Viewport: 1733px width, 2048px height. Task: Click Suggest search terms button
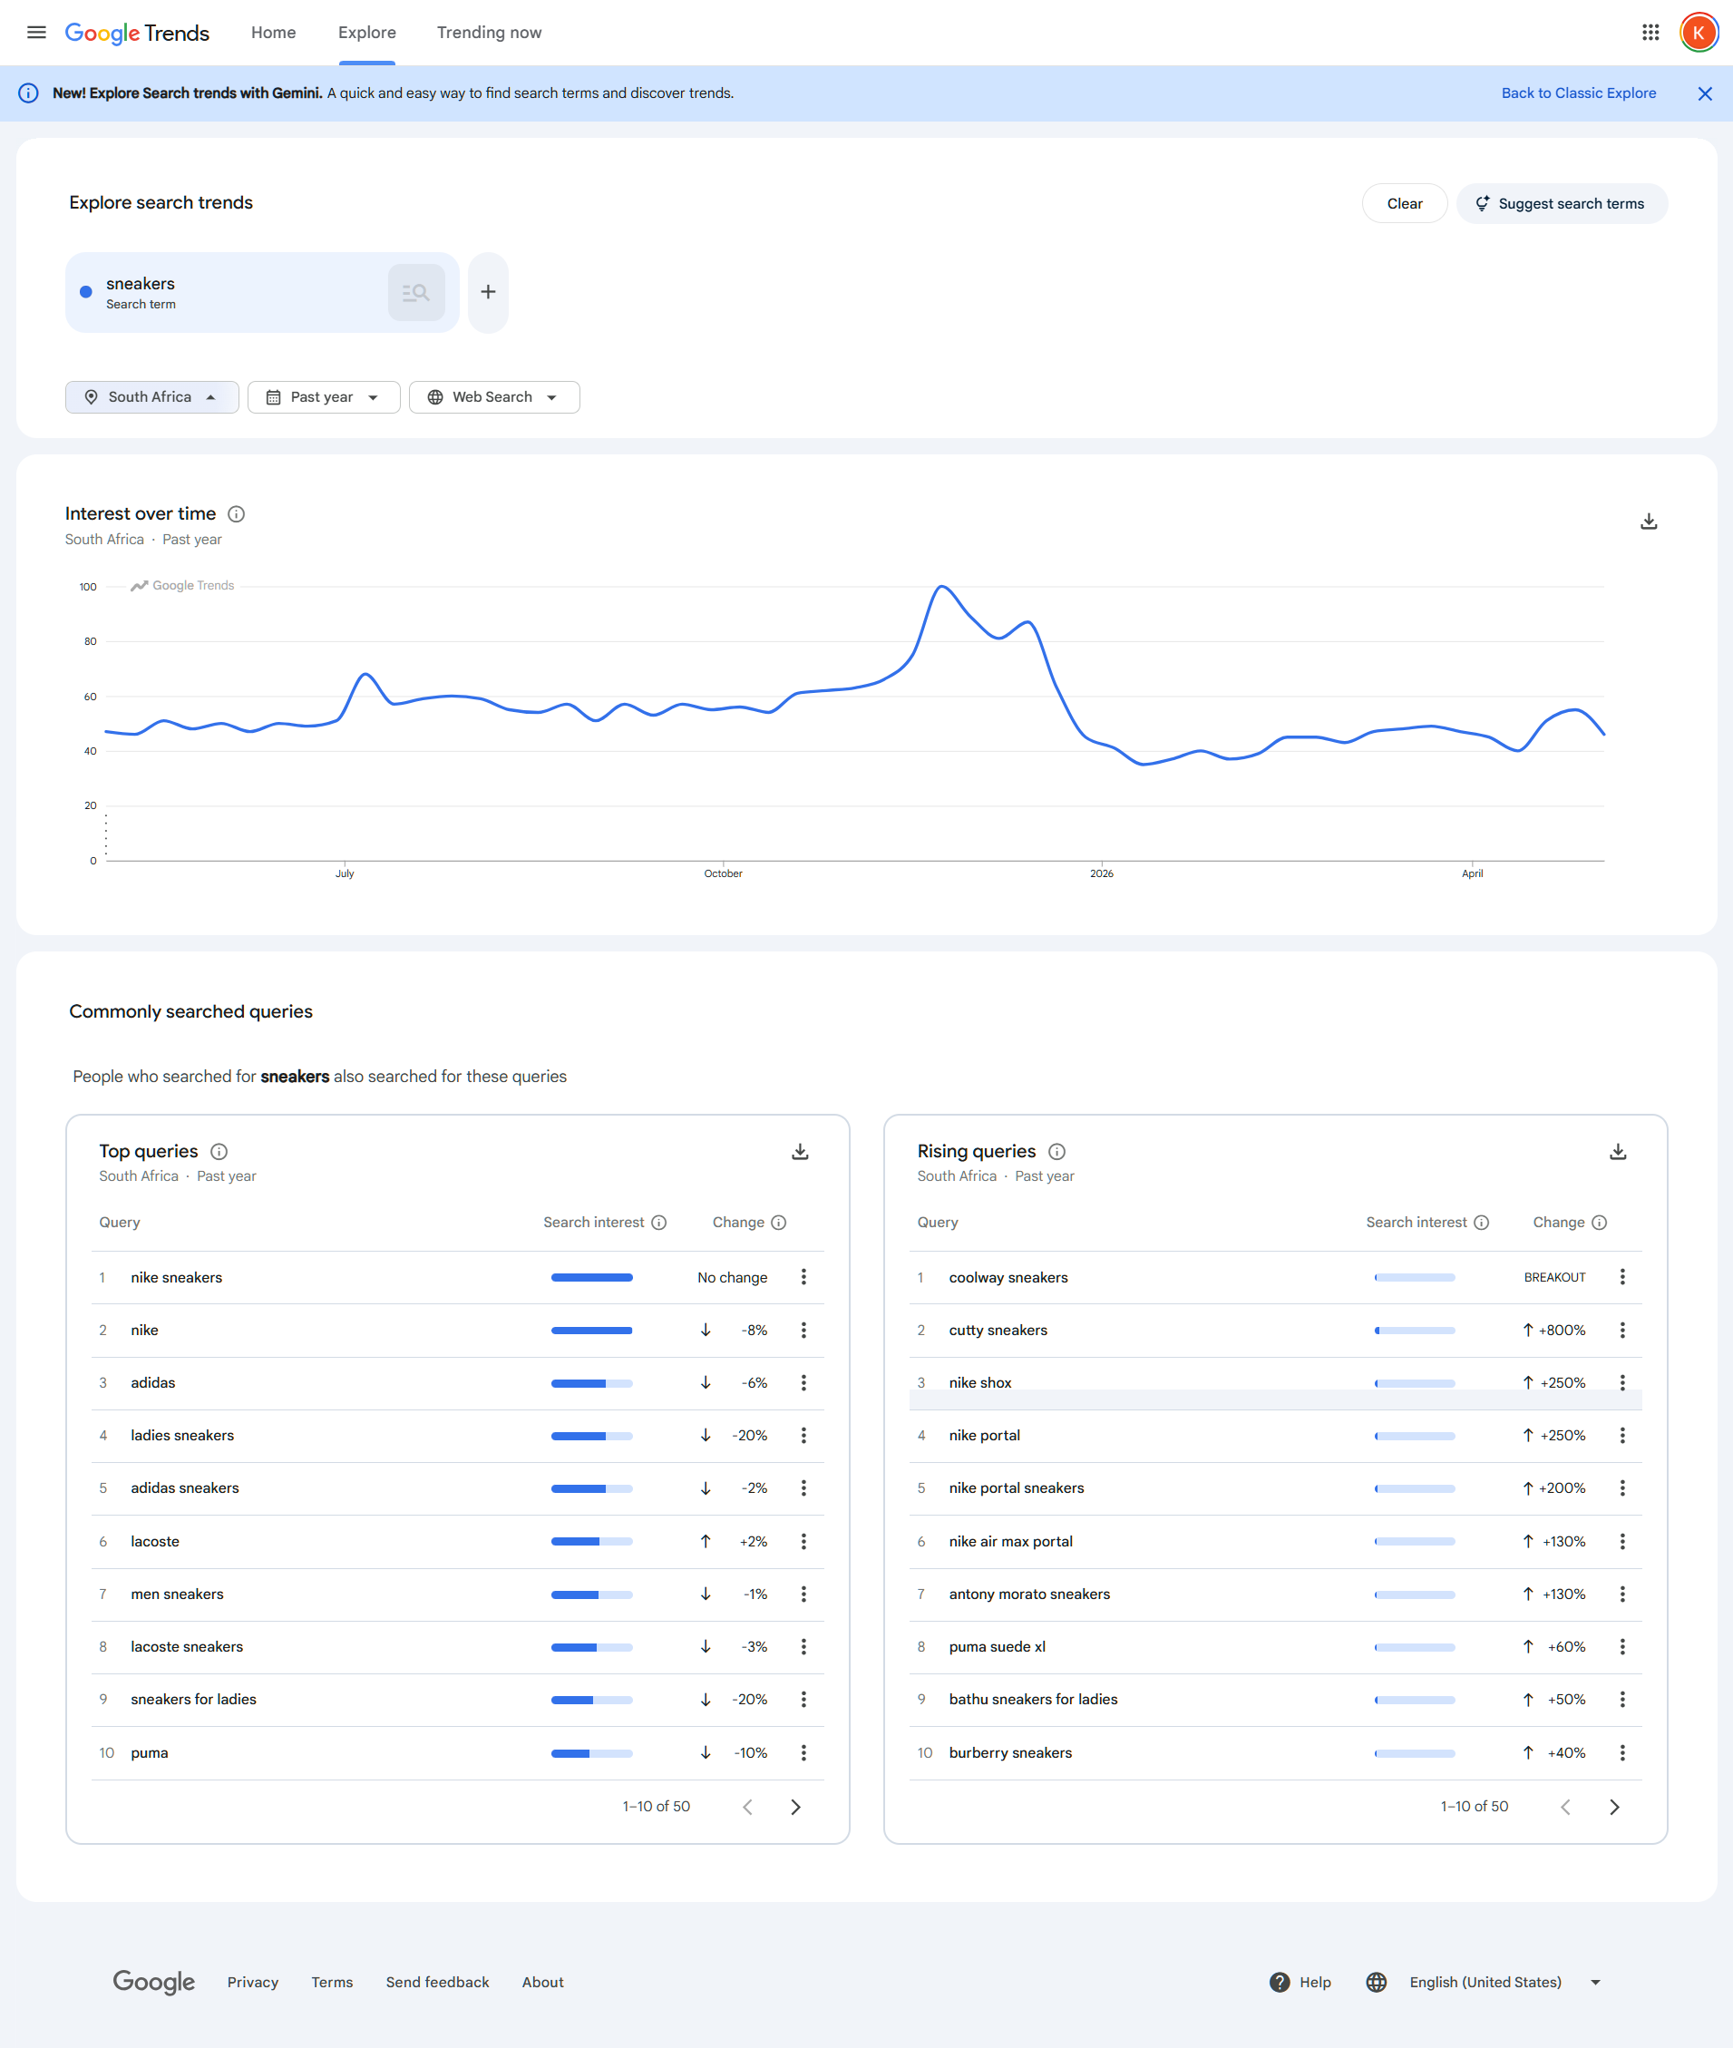point(1560,203)
